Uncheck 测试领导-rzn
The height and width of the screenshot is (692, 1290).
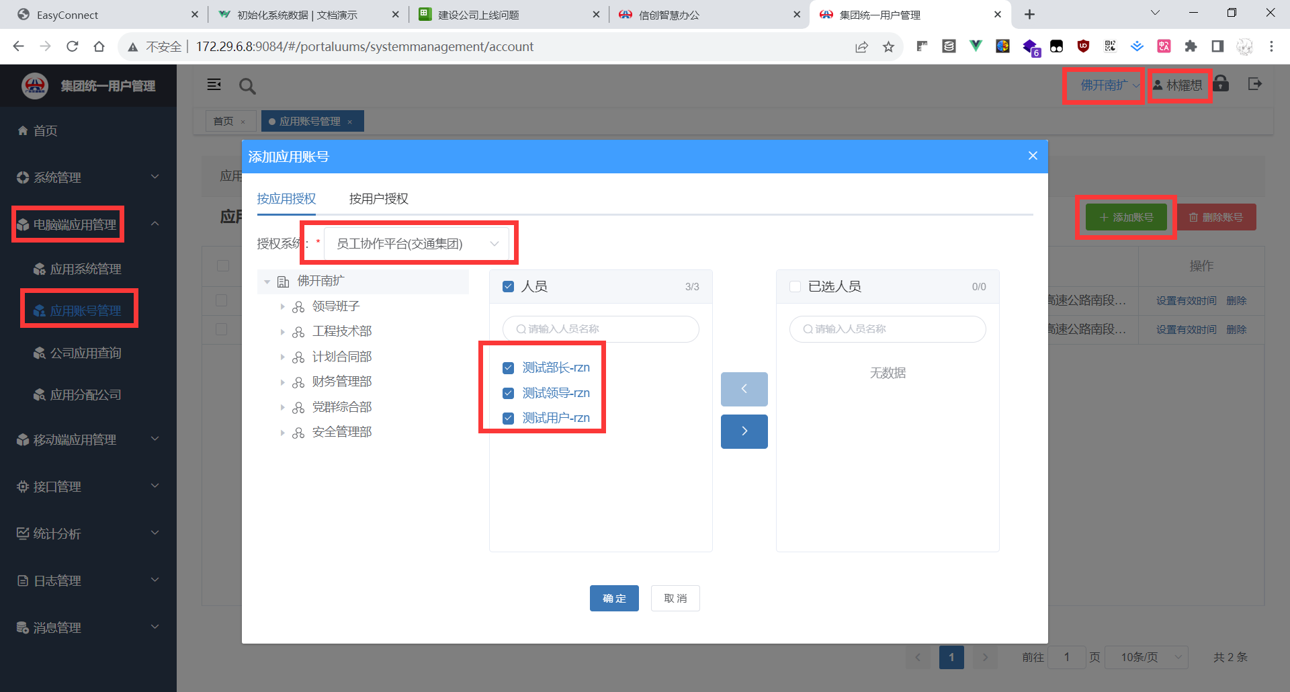[x=509, y=393]
